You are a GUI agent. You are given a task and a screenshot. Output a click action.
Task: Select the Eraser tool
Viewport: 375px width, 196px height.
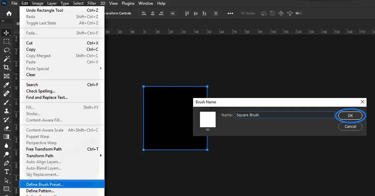pyautogui.click(x=7, y=128)
